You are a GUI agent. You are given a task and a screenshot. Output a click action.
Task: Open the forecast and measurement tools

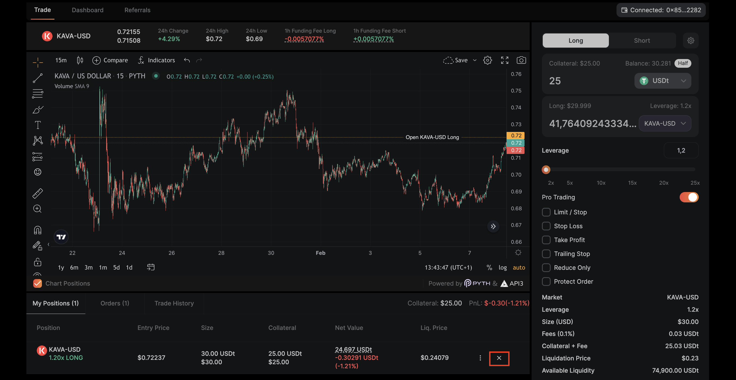[38, 156]
